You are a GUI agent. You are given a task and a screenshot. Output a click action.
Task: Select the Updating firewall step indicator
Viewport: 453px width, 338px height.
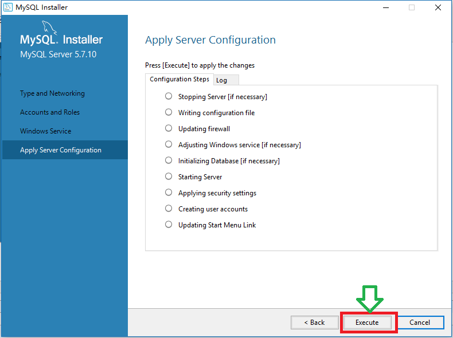(x=169, y=128)
